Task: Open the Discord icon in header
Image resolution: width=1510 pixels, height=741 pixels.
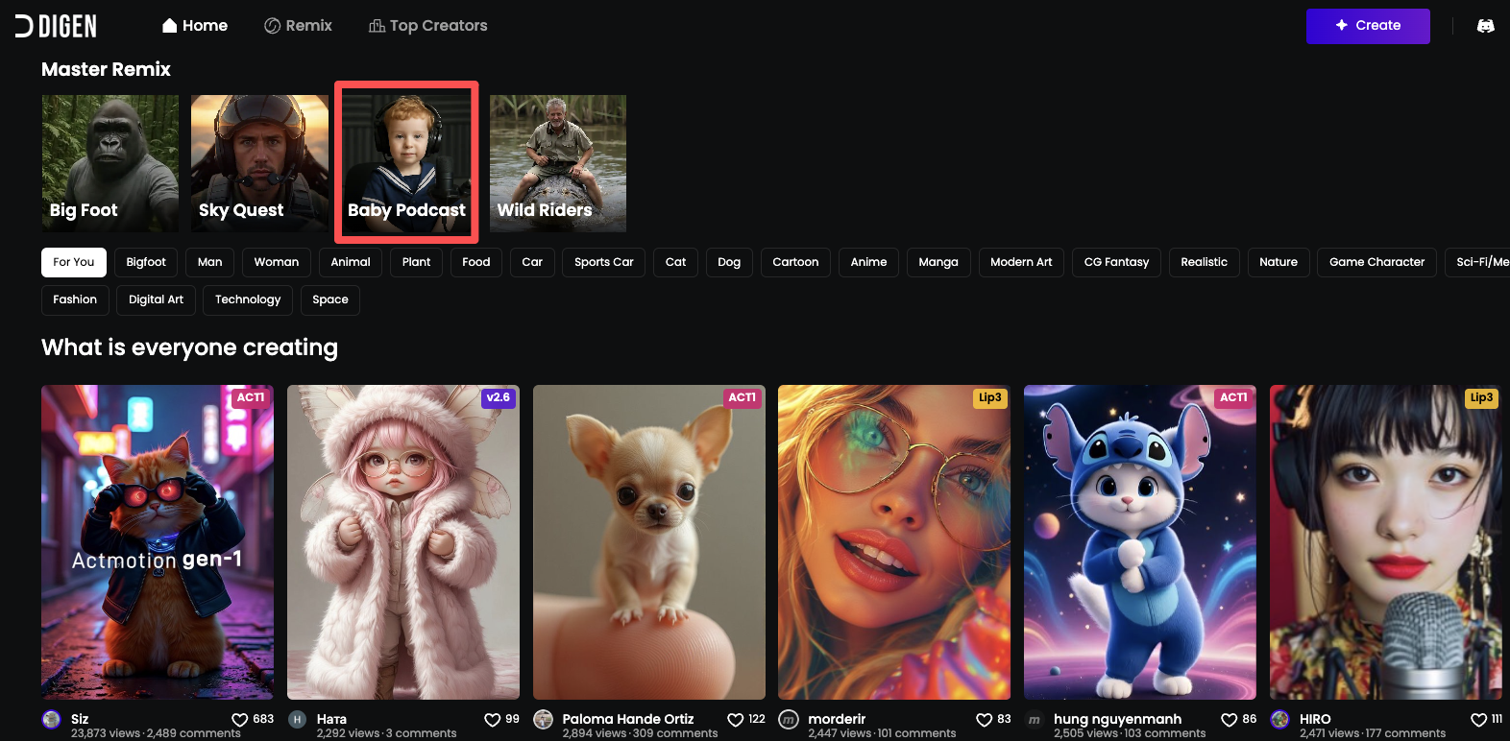Action: 1485,26
